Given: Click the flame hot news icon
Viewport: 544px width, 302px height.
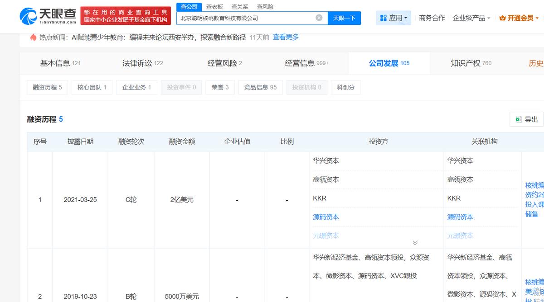Looking at the screenshot, I should pos(33,38).
